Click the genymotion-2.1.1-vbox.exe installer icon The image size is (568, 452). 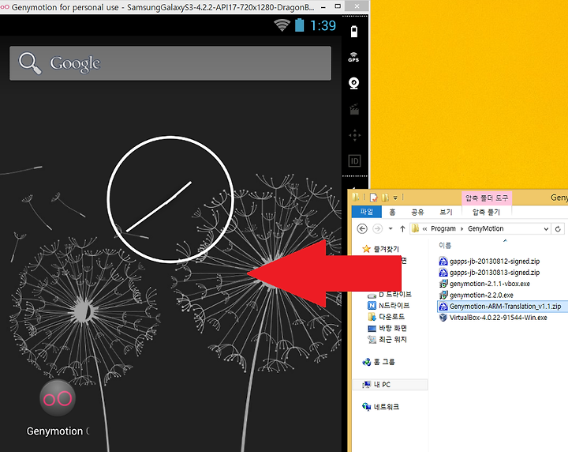(443, 284)
